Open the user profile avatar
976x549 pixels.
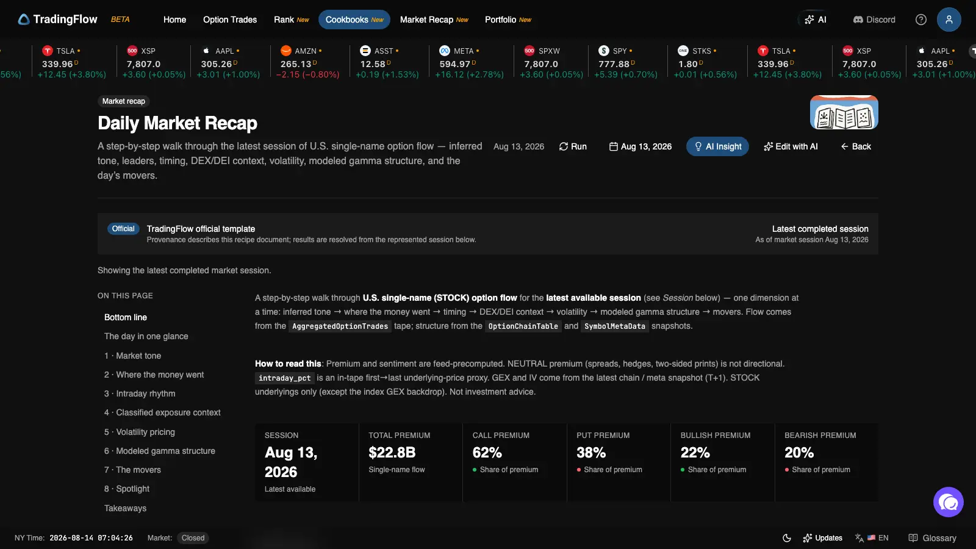949,20
